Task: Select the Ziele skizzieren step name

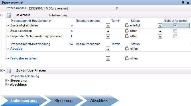Action: 21,31
